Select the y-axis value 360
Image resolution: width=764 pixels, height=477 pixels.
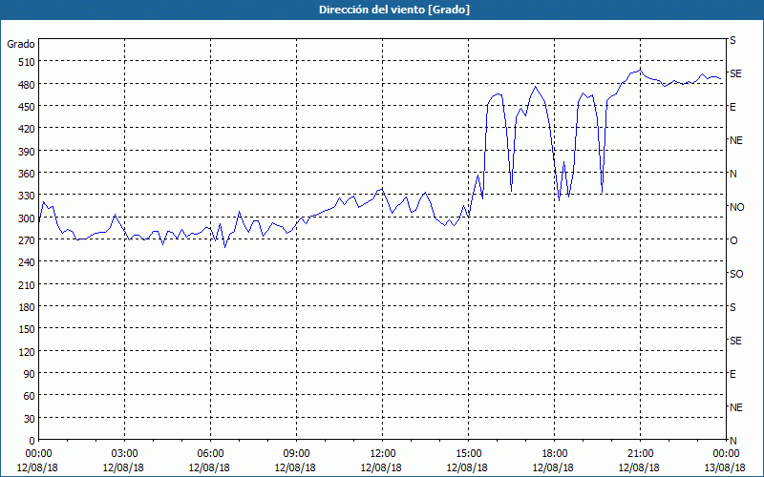coord(28,174)
